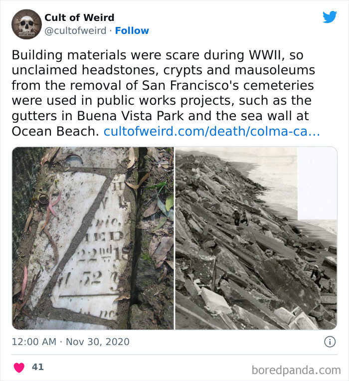Click the boredpanda.com watermark
This screenshot has width=349, height=381.
[296, 371]
